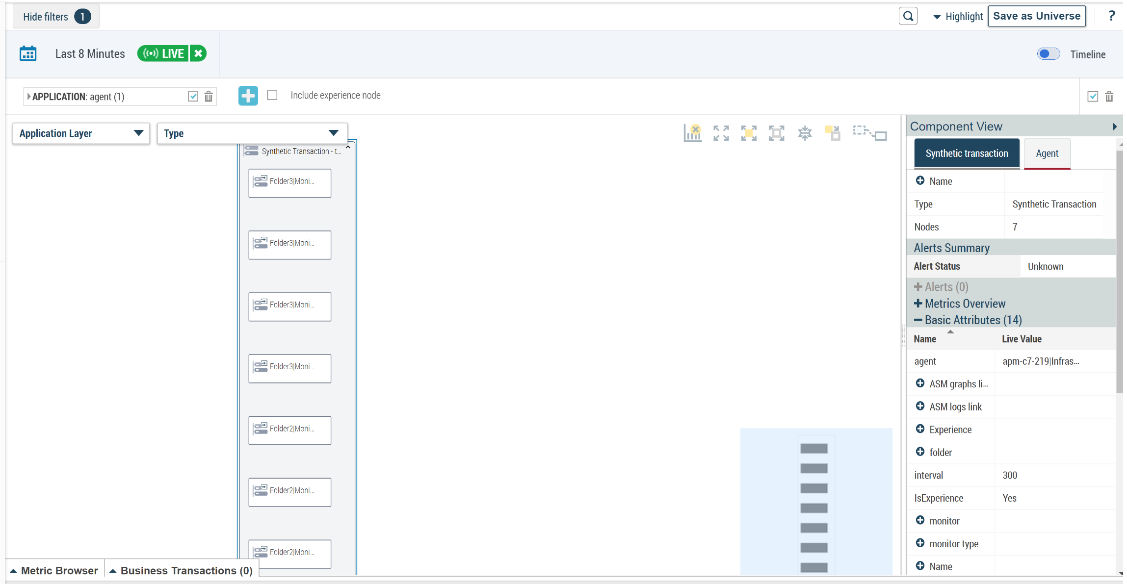Click the chart-with-X icon in map toolbar
1127x584 pixels.
coord(692,133)
